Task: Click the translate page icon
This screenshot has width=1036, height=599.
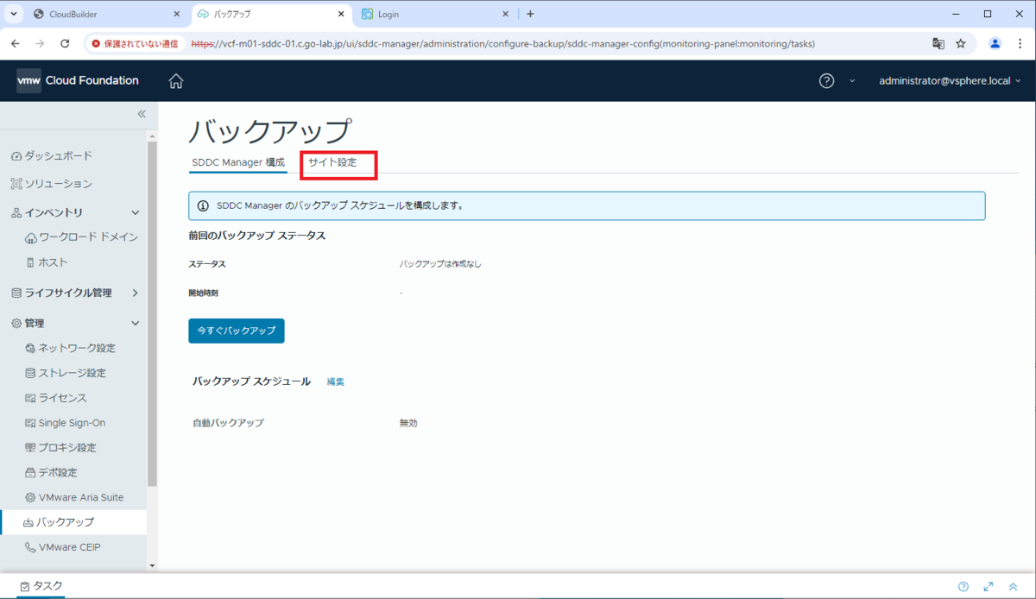Action: 938,43
